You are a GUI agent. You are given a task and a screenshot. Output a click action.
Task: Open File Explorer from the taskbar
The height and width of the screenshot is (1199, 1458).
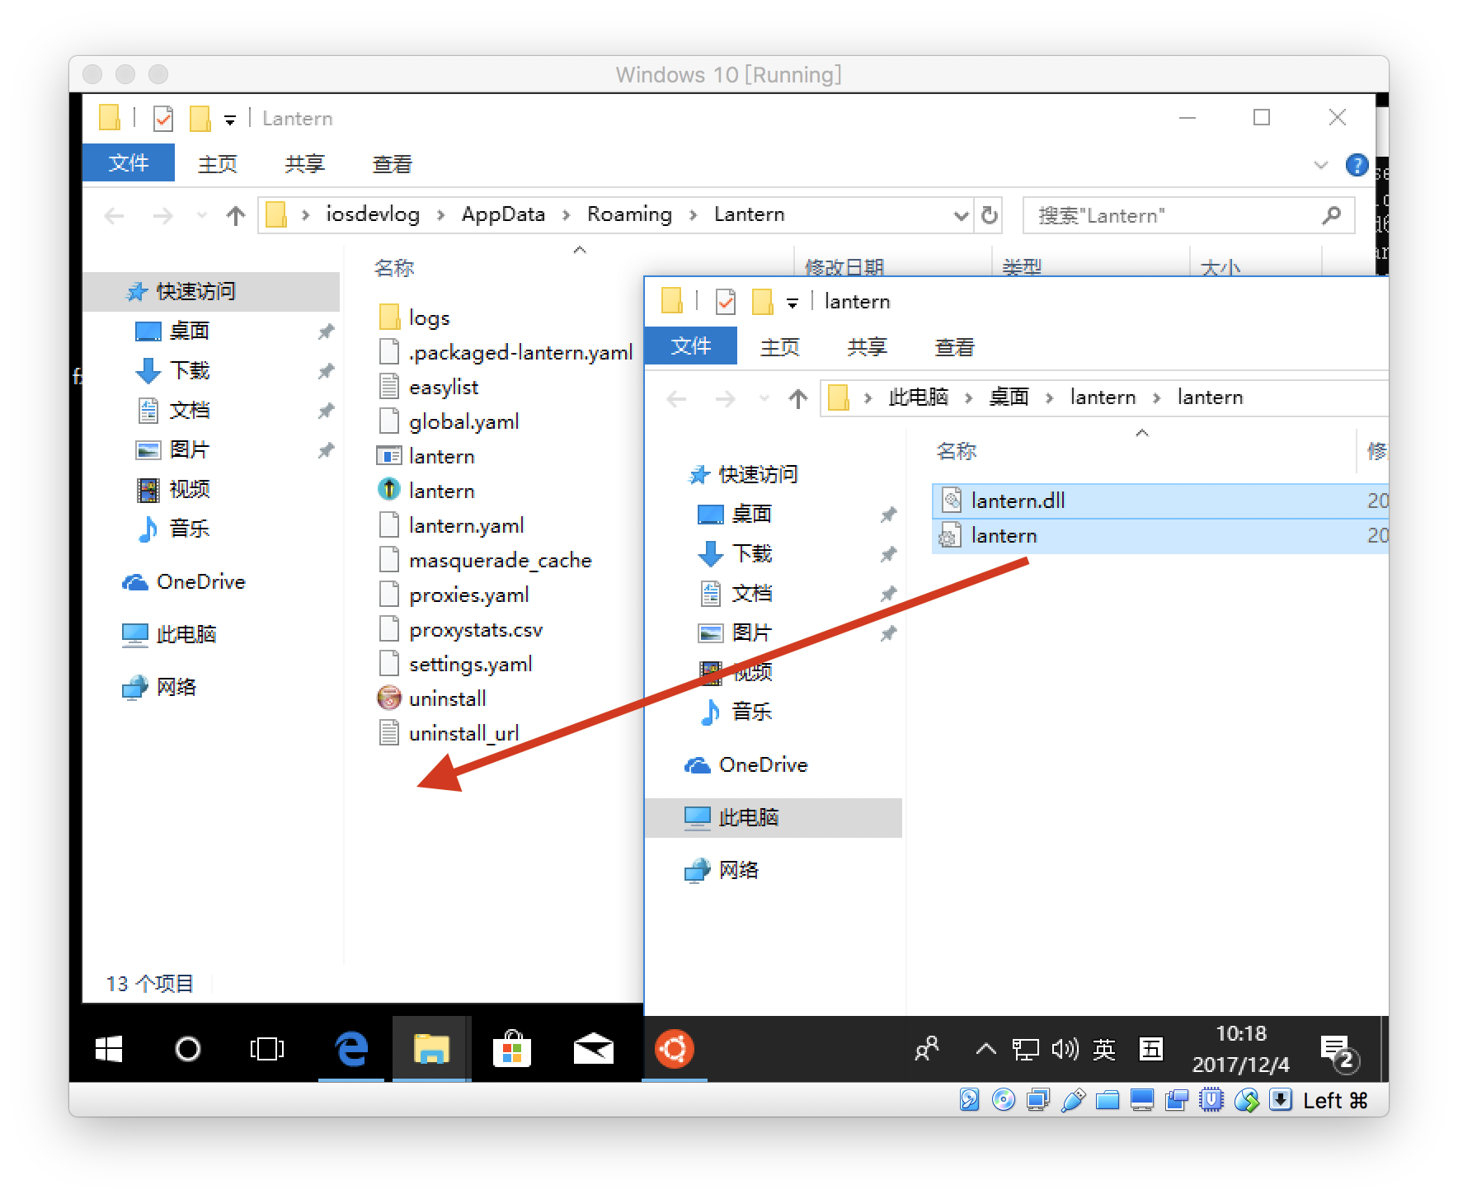pos(431,1049)
